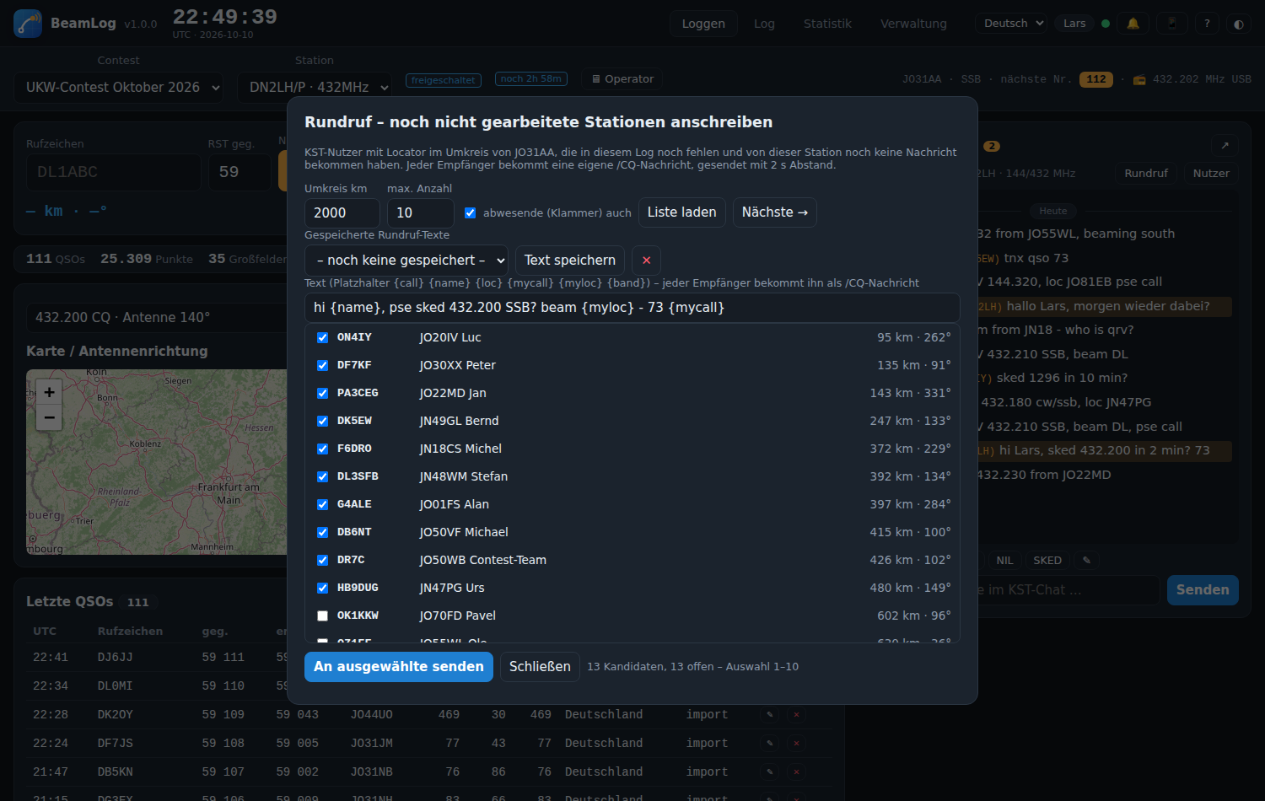1265x801 pixels.
Task: Switch to the Loggen tab
Action: pyautogui.click(x=703, y=24)
